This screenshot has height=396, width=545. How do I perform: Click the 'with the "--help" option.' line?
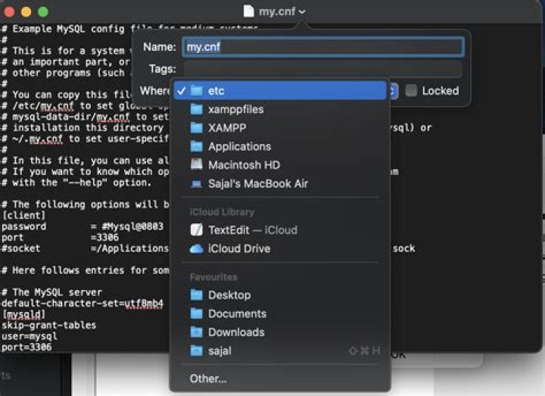(76, 182)
